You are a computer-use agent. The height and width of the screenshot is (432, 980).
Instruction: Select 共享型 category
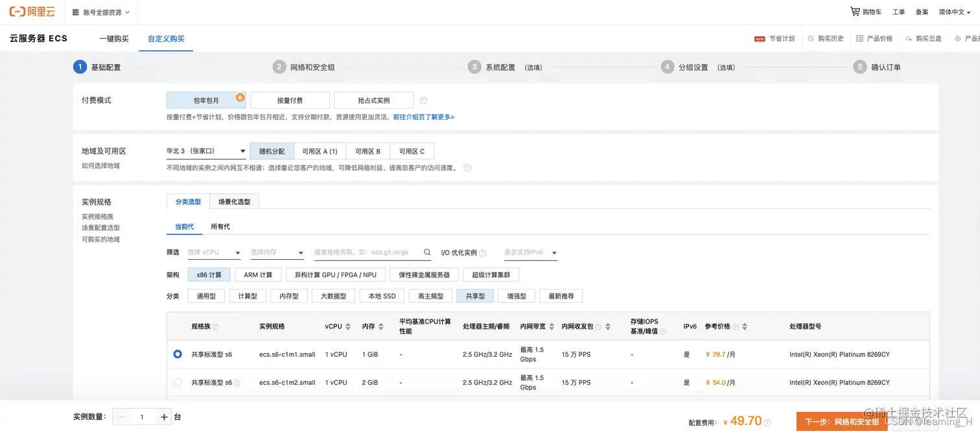475,296
